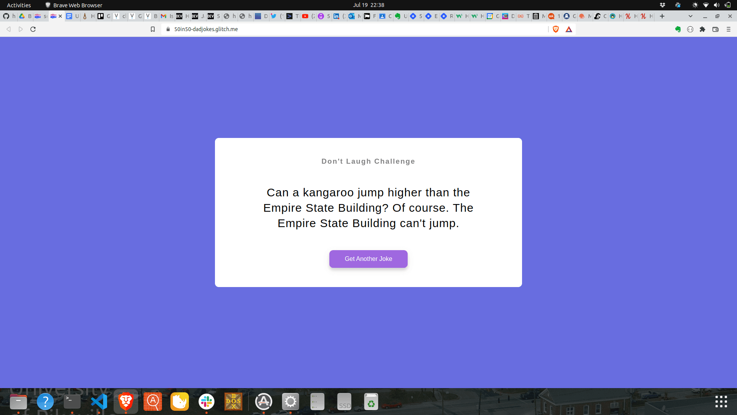Click Get Another Joke button
The width and height of the screenshot is (737, 415).
click(368, 259)
